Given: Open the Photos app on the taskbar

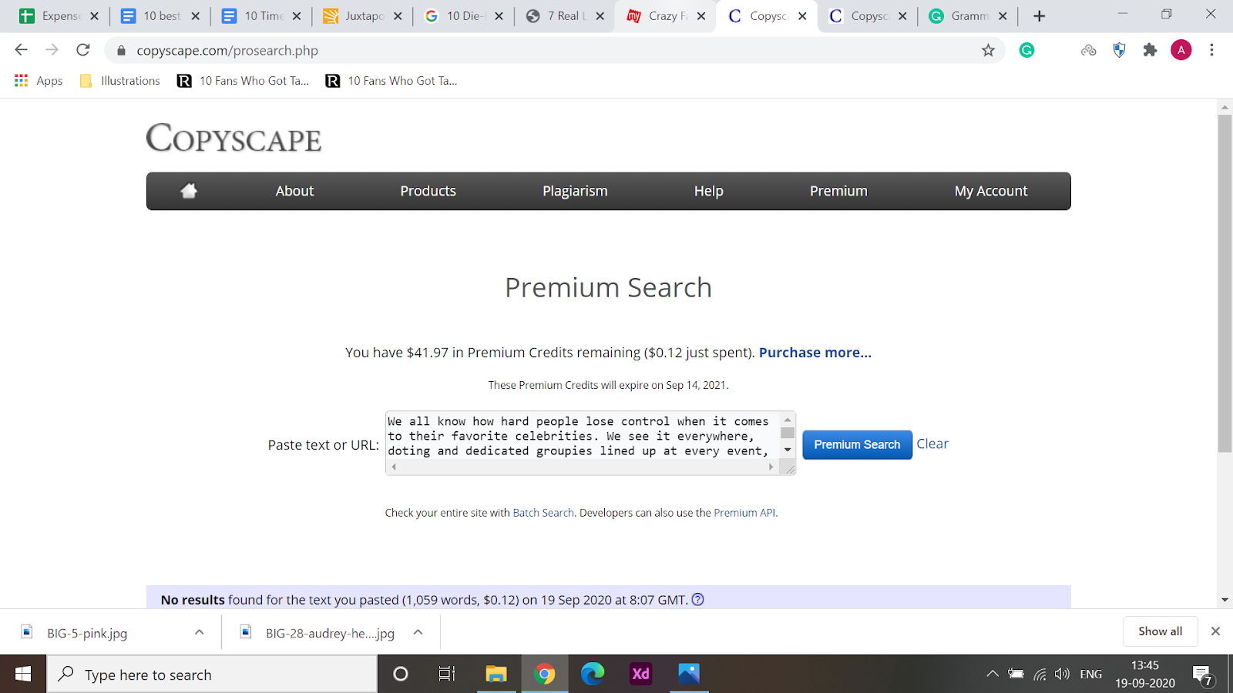Looking at the screenshot, I should (x=689, y=675).
